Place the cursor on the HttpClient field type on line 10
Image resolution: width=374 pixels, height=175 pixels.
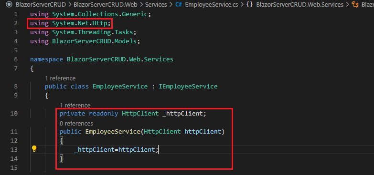(140, 114)
